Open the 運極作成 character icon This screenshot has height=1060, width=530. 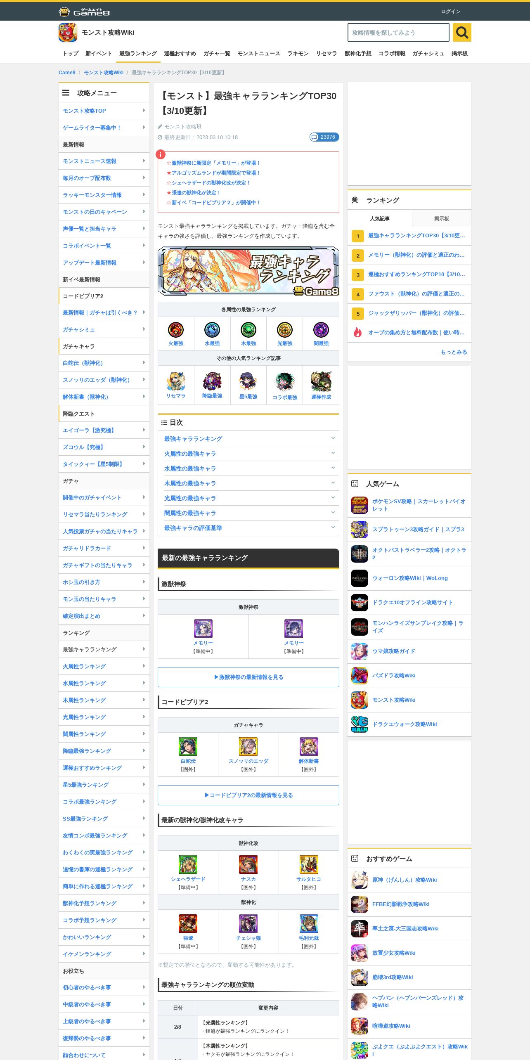coord(321,381)
